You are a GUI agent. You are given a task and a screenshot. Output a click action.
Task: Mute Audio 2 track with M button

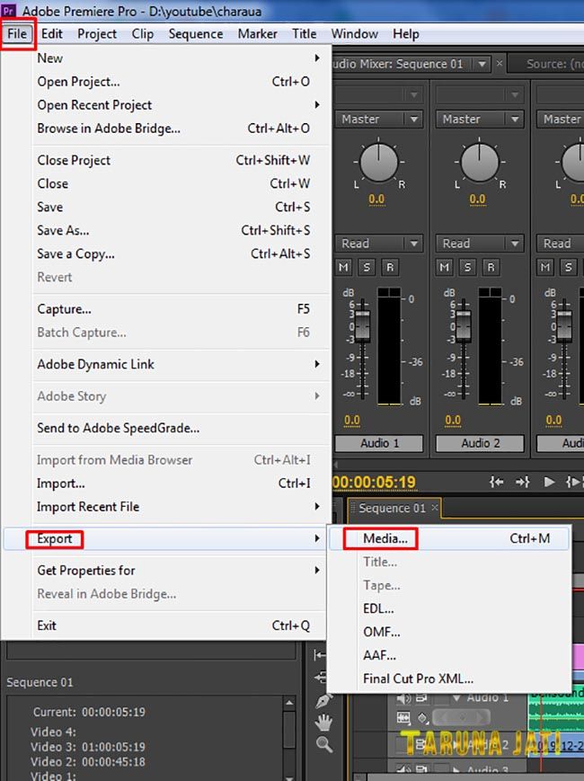pos(445,268)
